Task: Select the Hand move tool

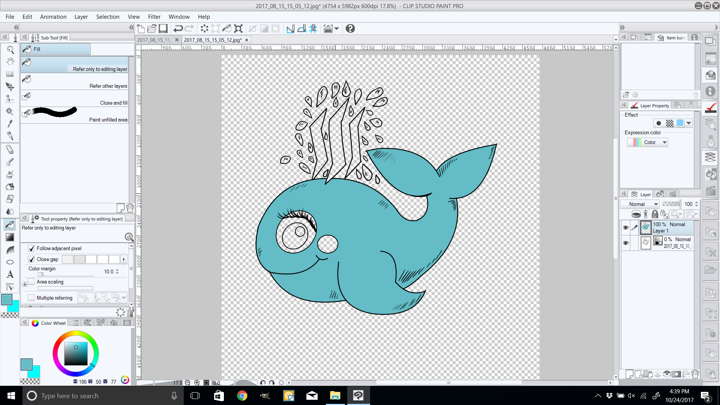Action: click(x=10, y=61)
